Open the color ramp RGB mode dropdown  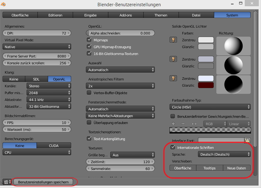coord(215,124)
